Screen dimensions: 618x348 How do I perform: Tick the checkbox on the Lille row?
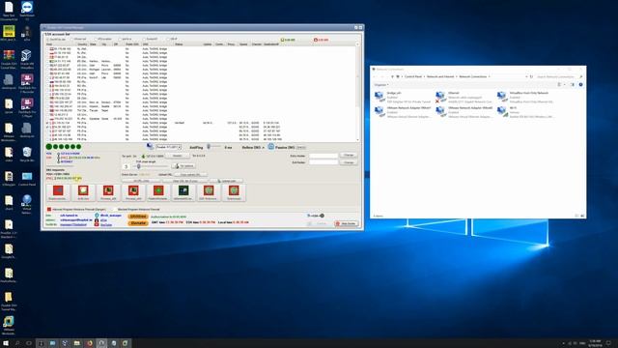pyautogui.click(x=47, y=77)
